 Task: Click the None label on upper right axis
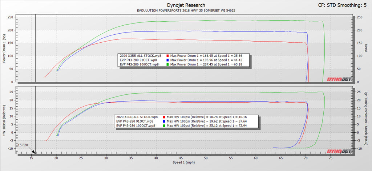(x=366, y=48)
